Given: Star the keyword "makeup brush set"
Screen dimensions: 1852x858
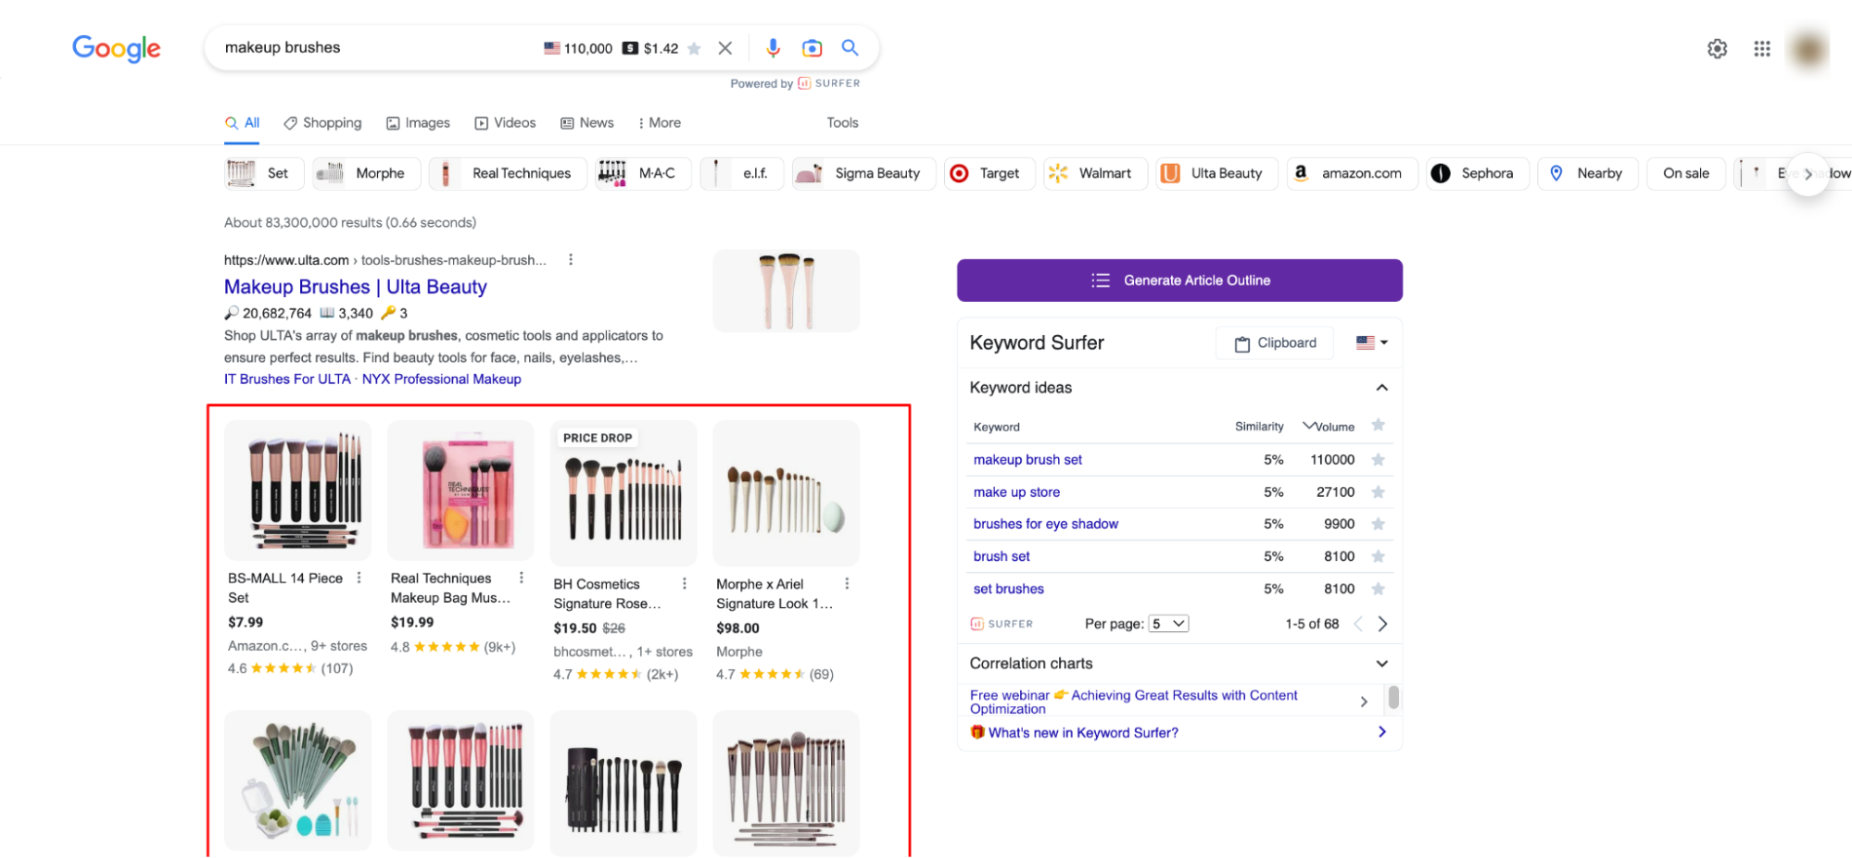Looking at the screenshot, I should tap(1379, 459).
